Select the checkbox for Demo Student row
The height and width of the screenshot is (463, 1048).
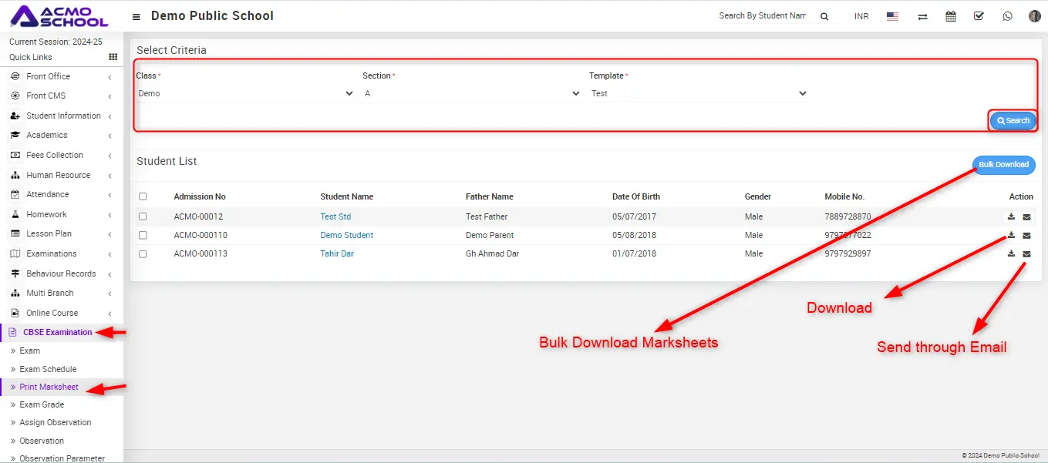pyautogui.click(x=143, y=235)
